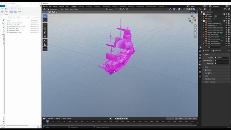This screenshot has width=231, height=130.
Task: Click the Blender logo menu icon
Action: click(44, 6)
